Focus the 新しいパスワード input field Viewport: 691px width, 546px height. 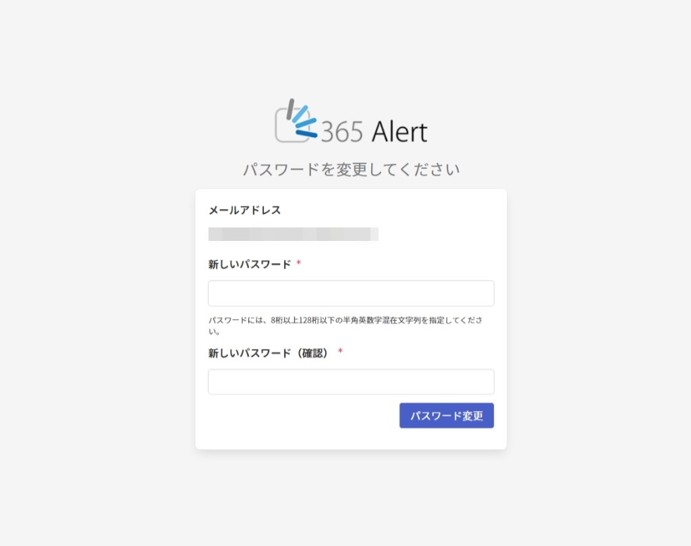pos(351,293)
